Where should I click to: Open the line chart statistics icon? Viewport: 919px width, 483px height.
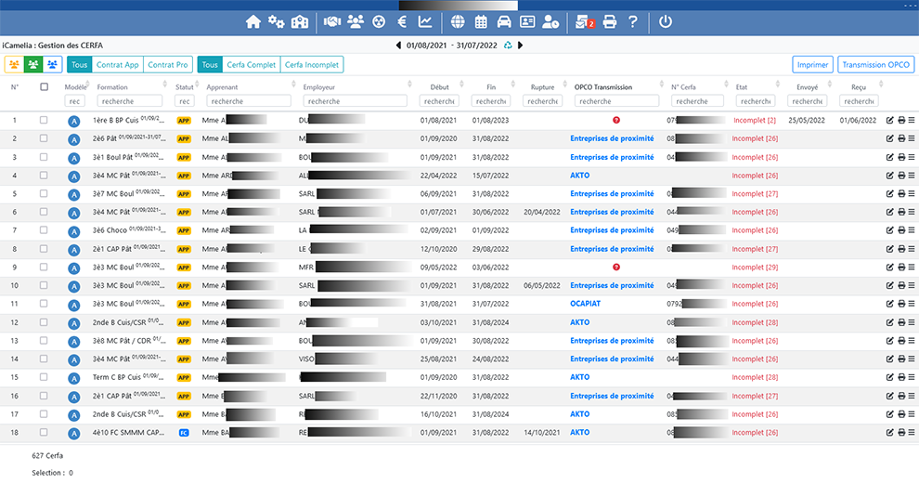click(x=425, y=22)
